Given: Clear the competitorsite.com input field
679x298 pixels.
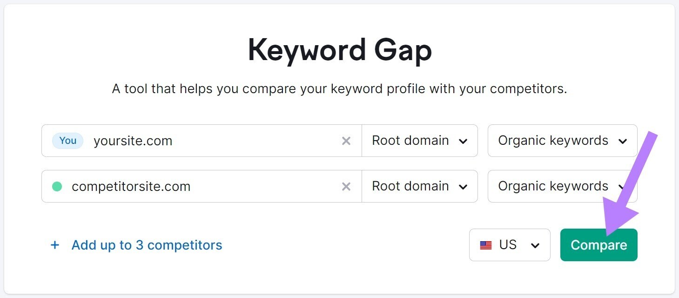Looking at the screenshot, I should pyautogui.click(x=346, y=186).
